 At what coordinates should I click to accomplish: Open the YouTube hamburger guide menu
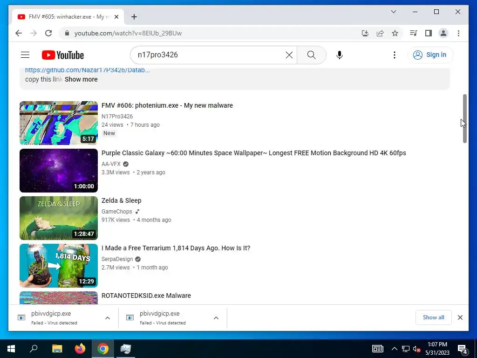pyautogui.click(x=25, y=55)
